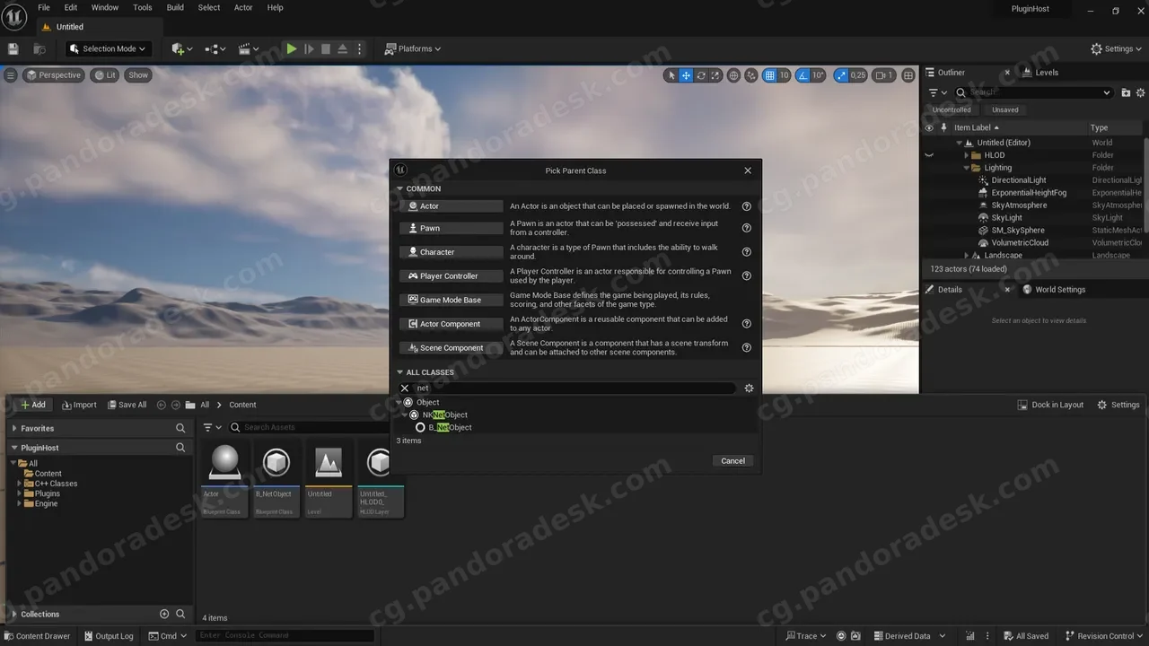Screen dimensions: 1149x646
Task: Click the Content Browser back arrow
Action: click(162, 405)
